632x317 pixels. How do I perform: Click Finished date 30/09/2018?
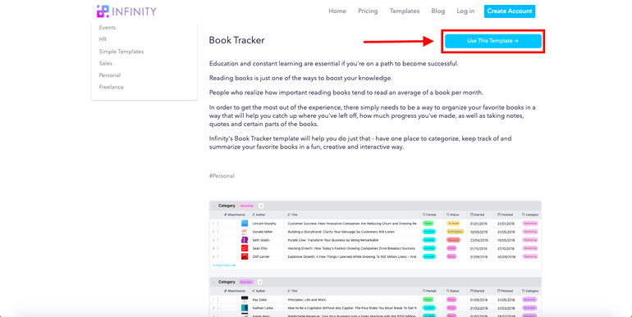(506, 256)
